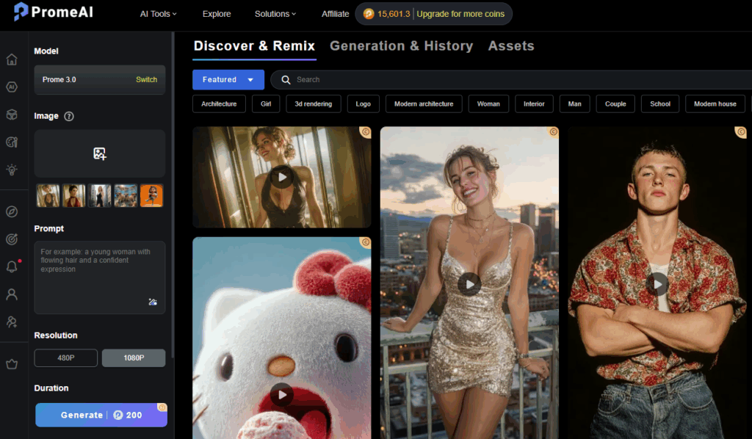Open the paint palette icon in sidebar

pyautogui.click(x=12, y=142)
